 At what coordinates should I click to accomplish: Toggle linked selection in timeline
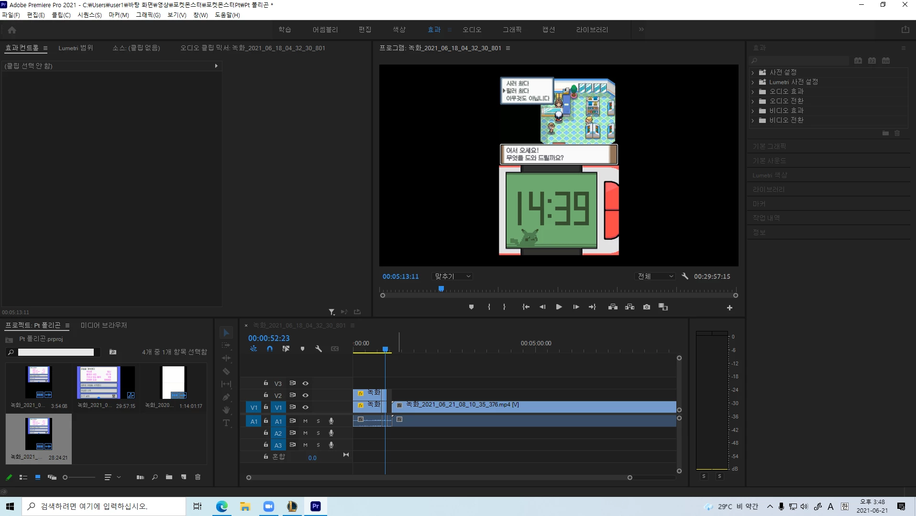[x=286, y=349]
